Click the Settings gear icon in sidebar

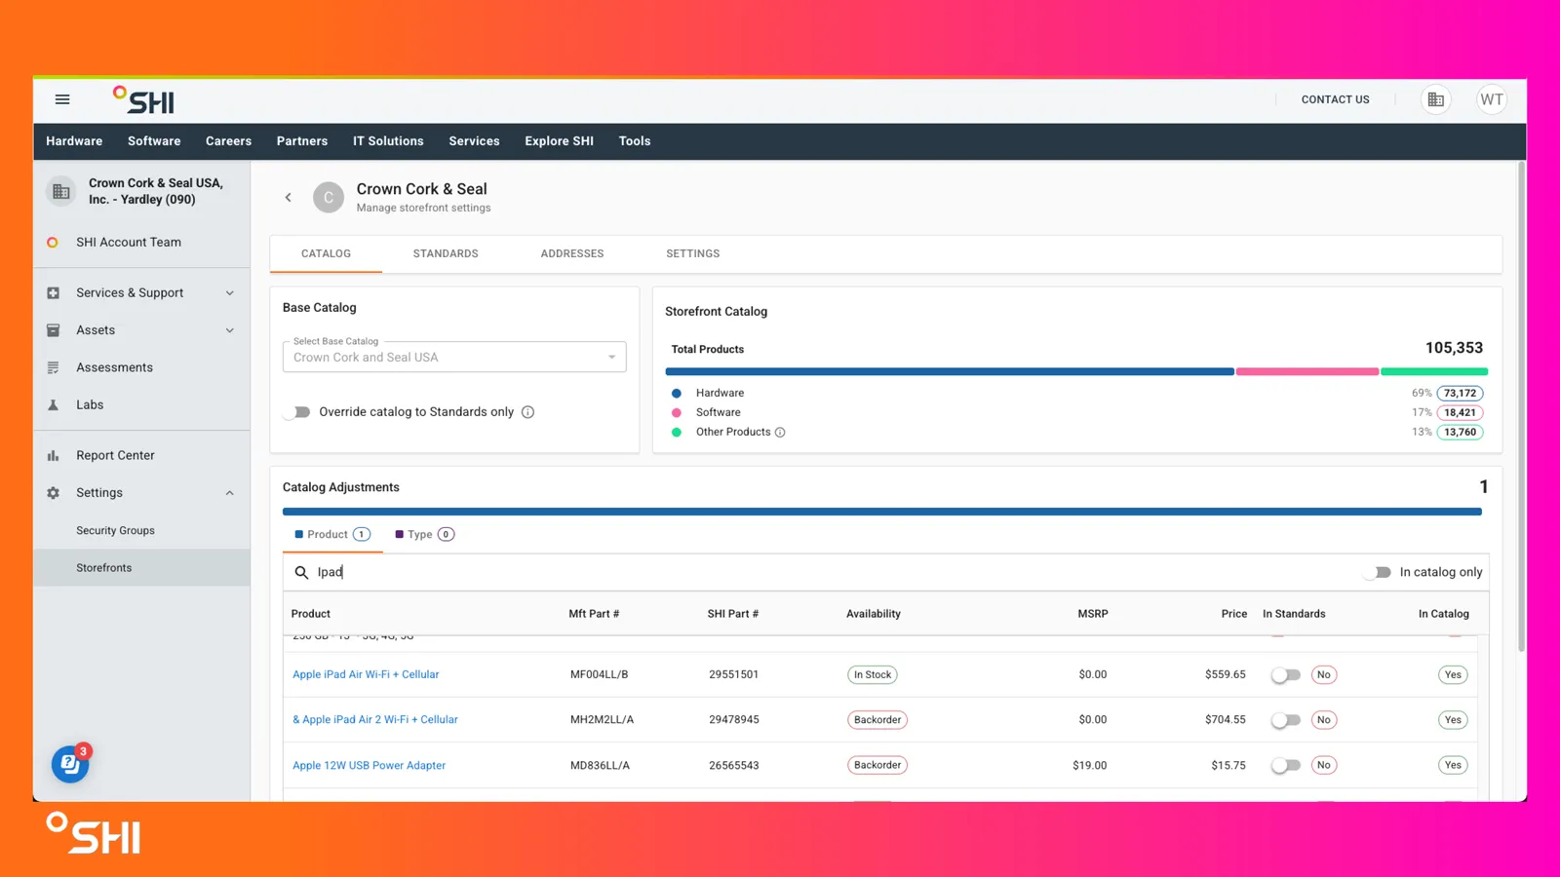(x=53, y=493)
